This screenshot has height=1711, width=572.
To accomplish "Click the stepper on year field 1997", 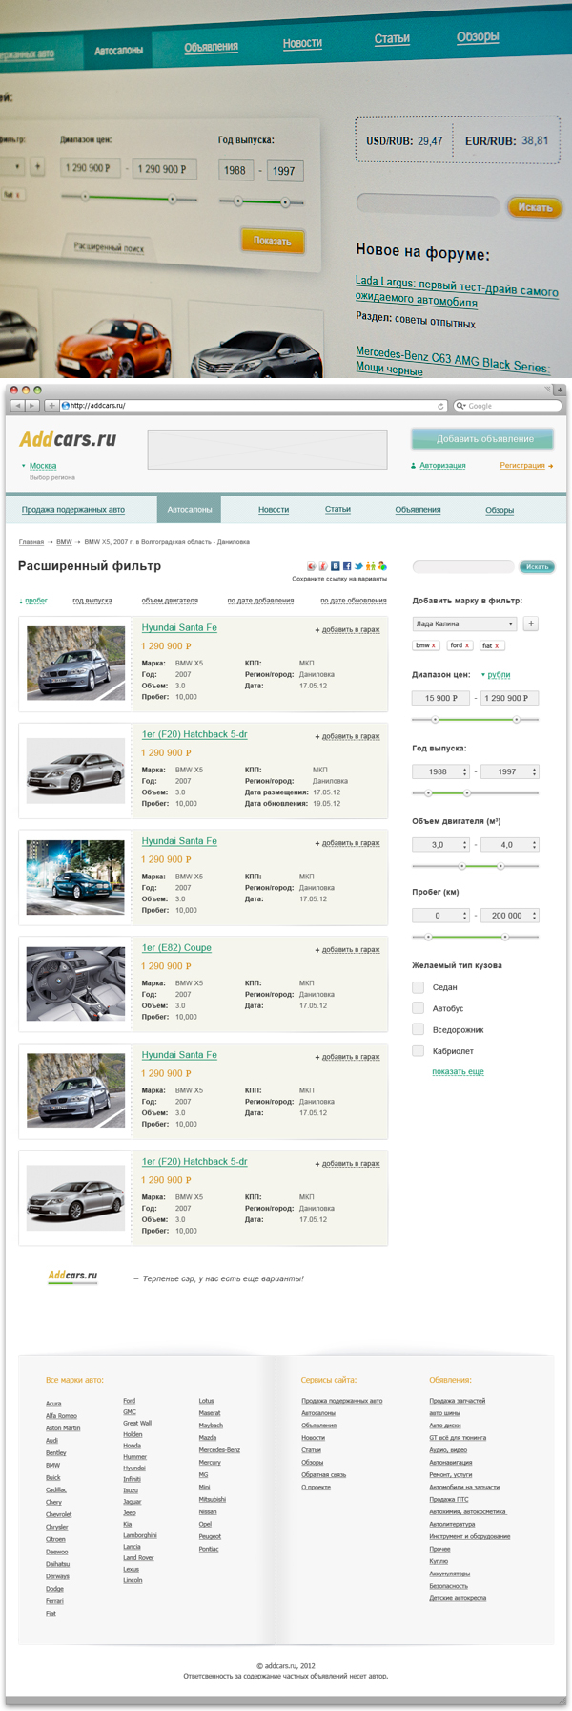I will (535, 771).
